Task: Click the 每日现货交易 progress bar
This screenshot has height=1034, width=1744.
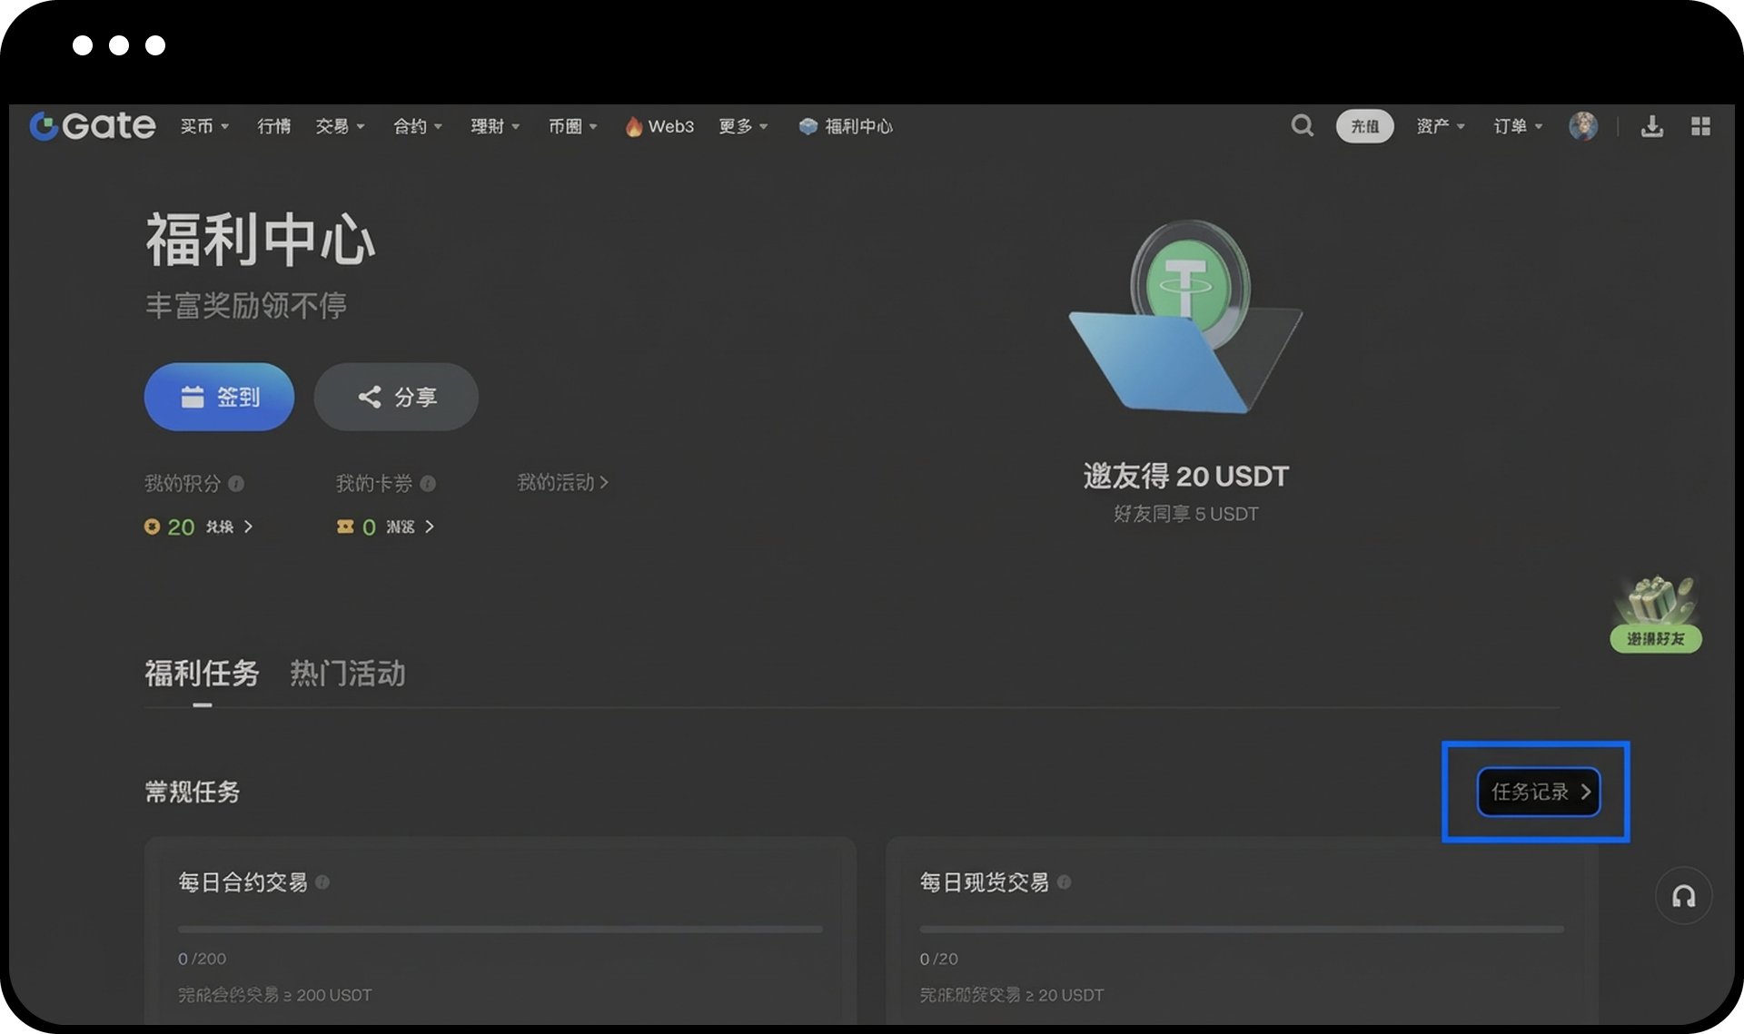Action: [1241, 929]
